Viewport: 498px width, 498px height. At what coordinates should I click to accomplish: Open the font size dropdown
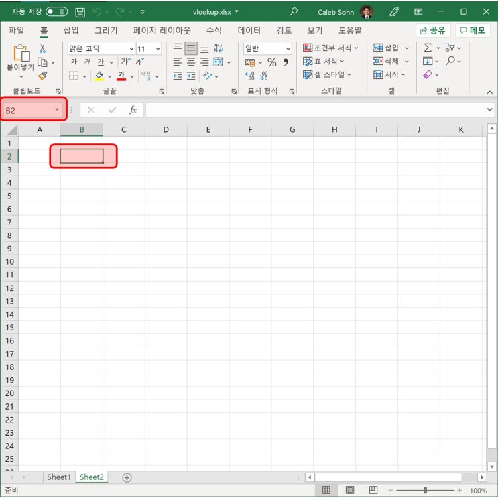click(158, 48)
